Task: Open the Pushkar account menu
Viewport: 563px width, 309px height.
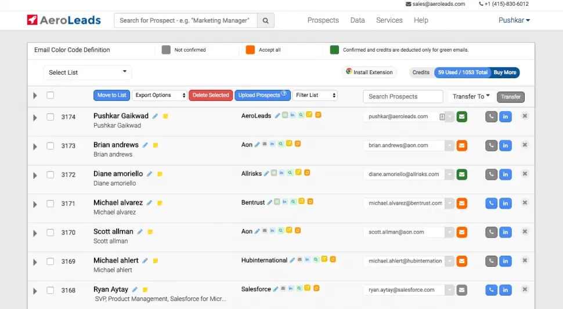Action: tap(514, 20)
